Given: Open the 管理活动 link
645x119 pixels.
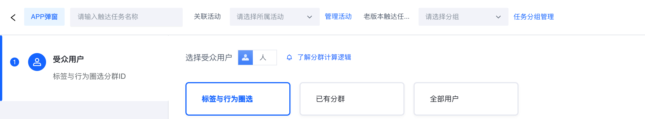Looking at the screenshot, I should 338,17.
